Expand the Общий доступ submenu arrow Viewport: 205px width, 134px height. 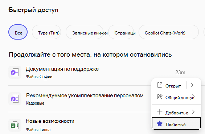193,97
